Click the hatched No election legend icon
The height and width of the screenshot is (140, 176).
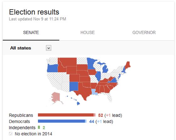11,134
